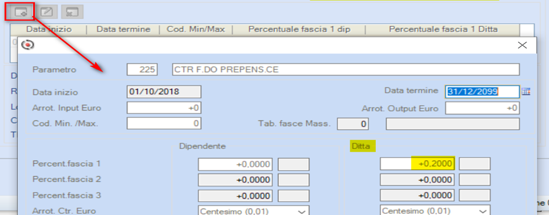The height and width of the screenshot is (215, 549).
Task: Select small box beside Dipendente fascia 1
Action: (293, 164)
